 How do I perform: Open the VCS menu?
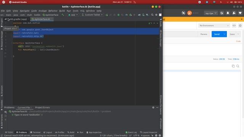(82, 11)
